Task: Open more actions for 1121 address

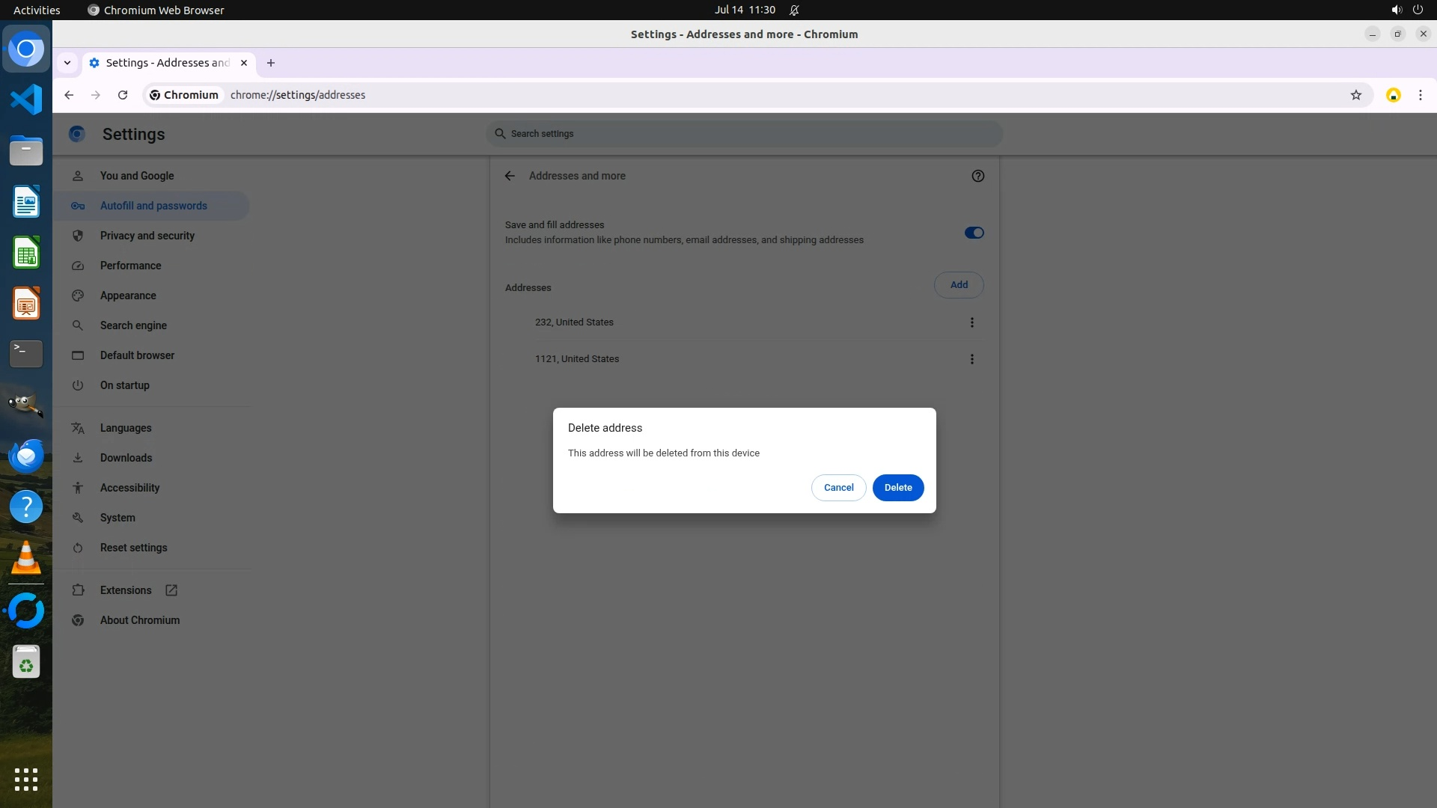Action: tap(971, 359)
